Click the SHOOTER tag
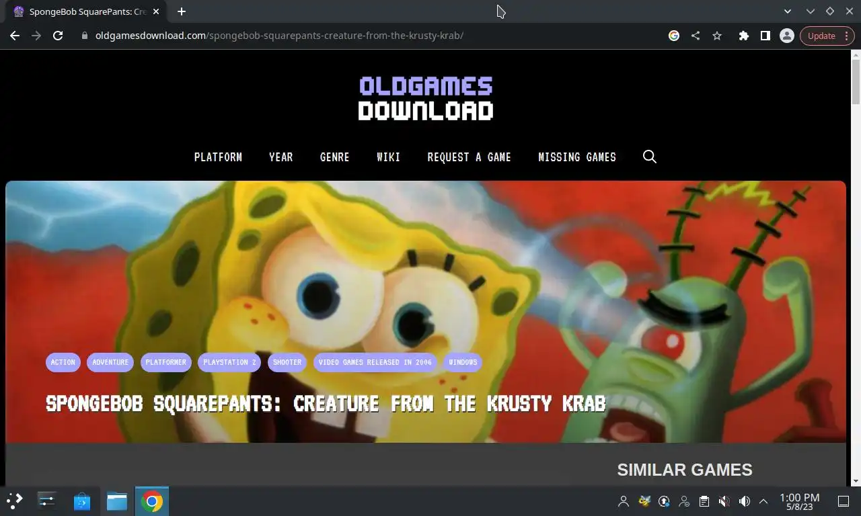Image resolution: width=861 pixels, height=516 pixels. pos(287,362)
